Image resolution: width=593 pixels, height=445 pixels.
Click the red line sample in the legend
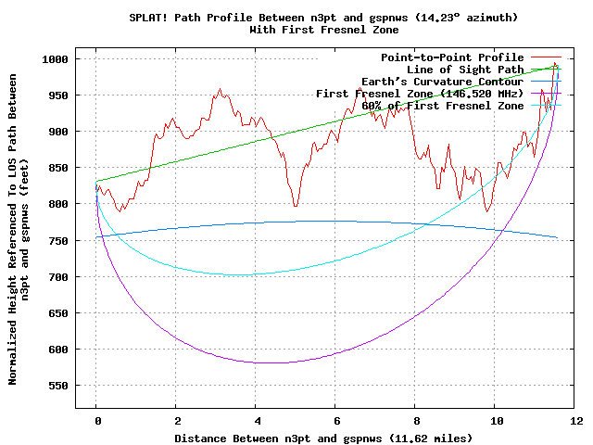click(545, 57)
